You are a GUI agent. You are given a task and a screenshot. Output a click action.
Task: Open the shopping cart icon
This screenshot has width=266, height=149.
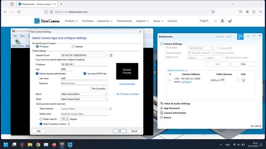pos(230,21)
